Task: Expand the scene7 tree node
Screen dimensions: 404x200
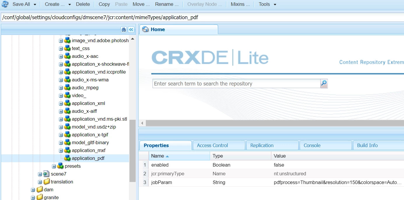Action: [40, 174]
